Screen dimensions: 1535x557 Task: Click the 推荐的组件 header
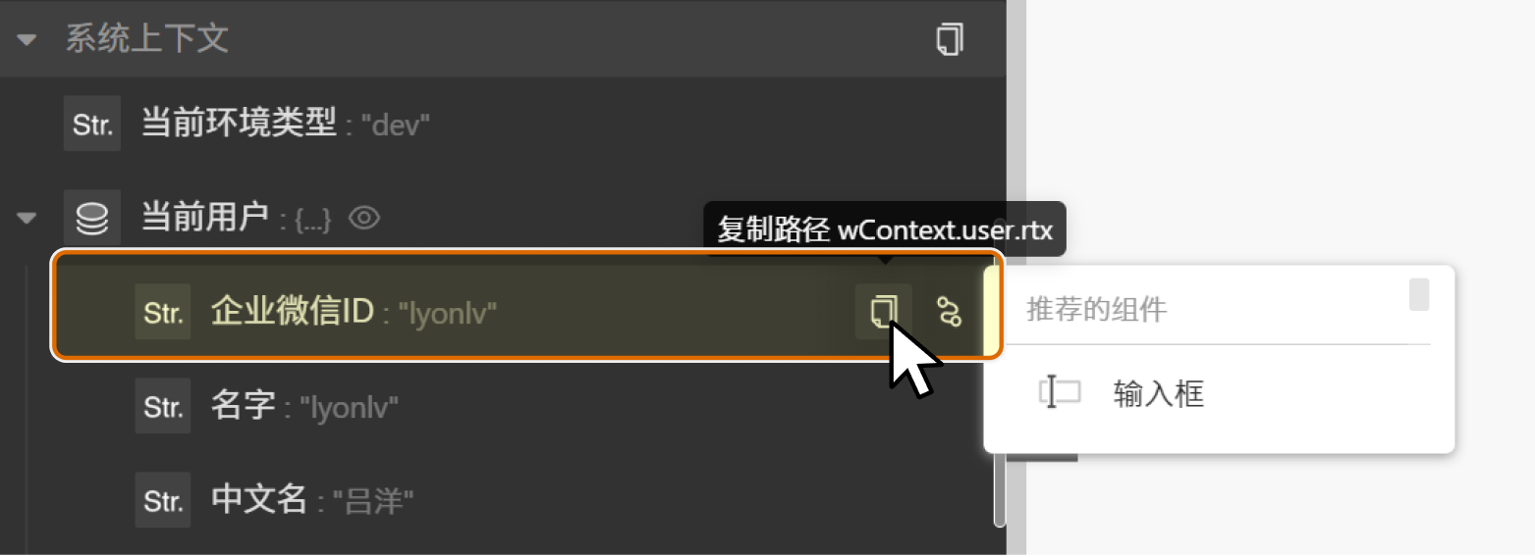(1096, 310)
